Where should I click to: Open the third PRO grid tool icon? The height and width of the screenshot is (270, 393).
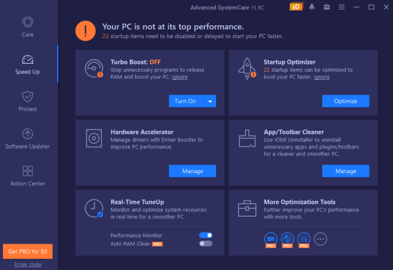pos(304,240)
